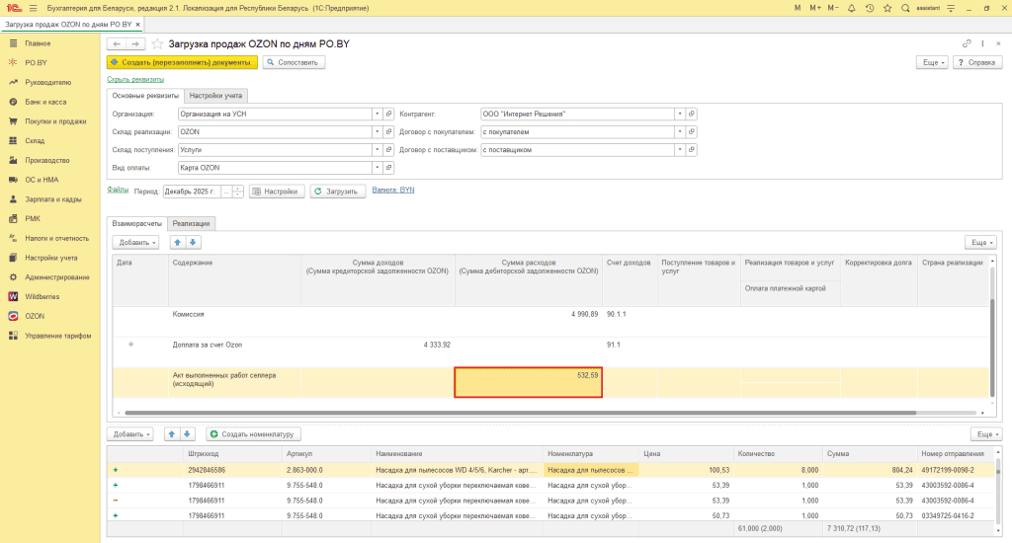Open Склад реализации record with open icon
The image size is (1012, 543).
click(x=388, y=131)
